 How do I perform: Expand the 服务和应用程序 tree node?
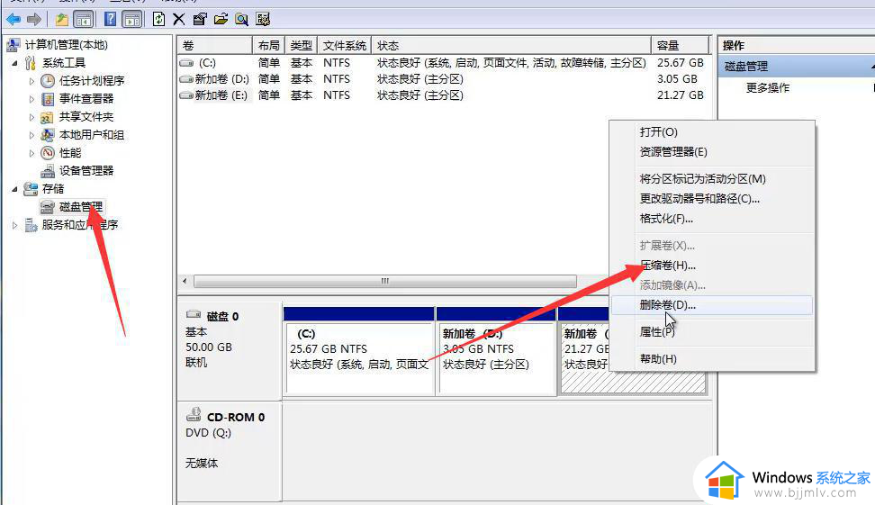click(x=15, y=225)
